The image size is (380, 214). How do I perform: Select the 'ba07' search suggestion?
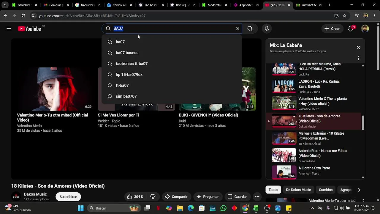coord(172,42)
